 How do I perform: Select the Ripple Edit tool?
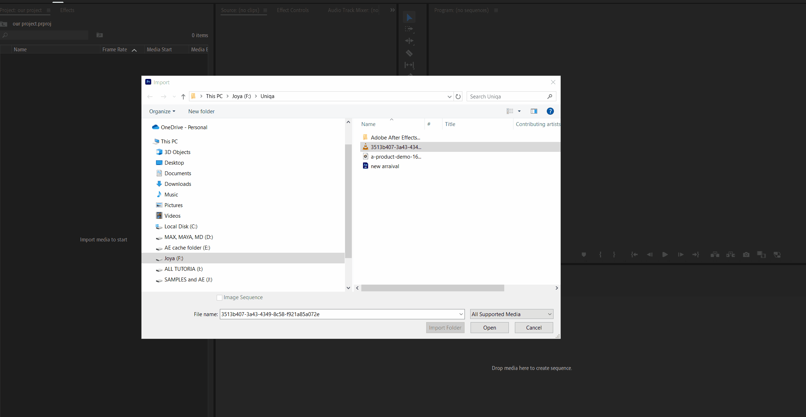(409, 41)
